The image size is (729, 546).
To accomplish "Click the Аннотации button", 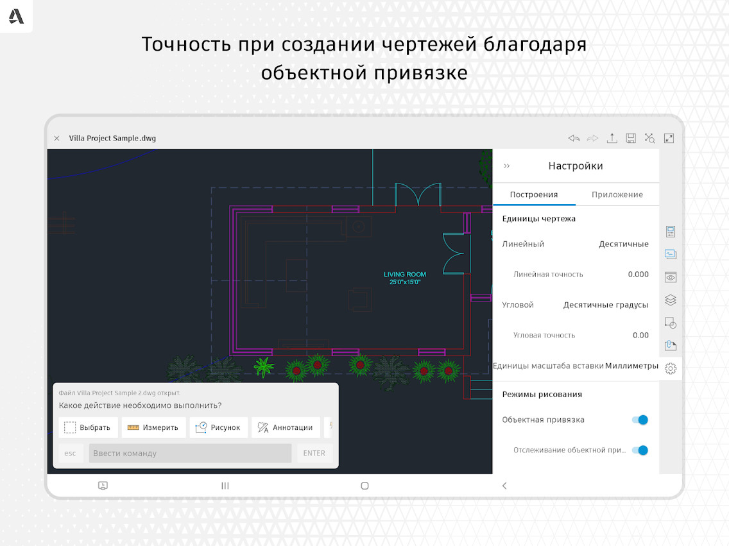I will [286, 427].
